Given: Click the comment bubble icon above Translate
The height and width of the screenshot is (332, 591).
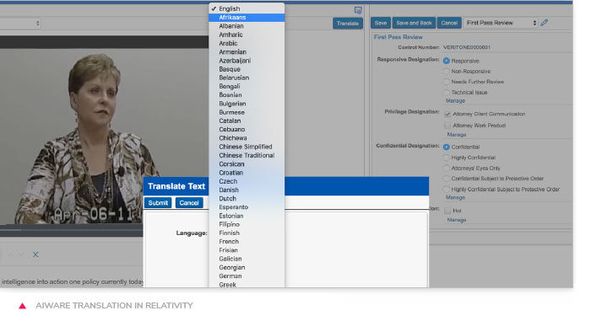Looking at the screenshot, I should coord(358,10).
